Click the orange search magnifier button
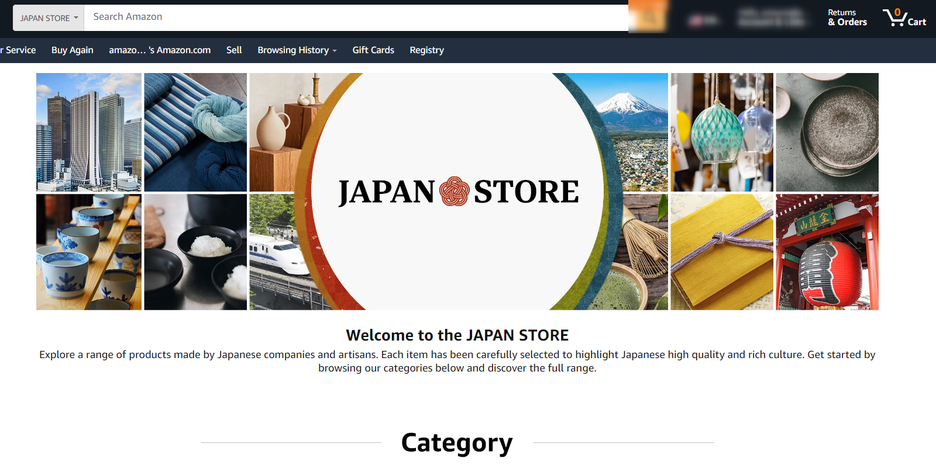Viewport: 936px width, 472px height. pyautogui.click(x=648, y=18)
